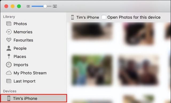Click Tim's iPhone label in header bar

pyautogui.click(x=88, y=17)
